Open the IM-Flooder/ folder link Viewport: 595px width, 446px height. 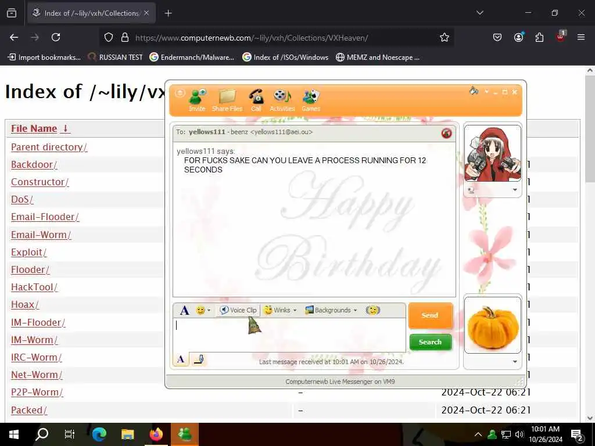tap(38, 322)
